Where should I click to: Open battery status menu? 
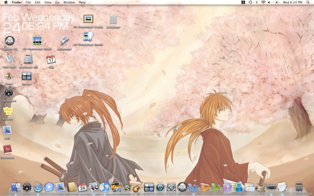[x=277, y=2]
